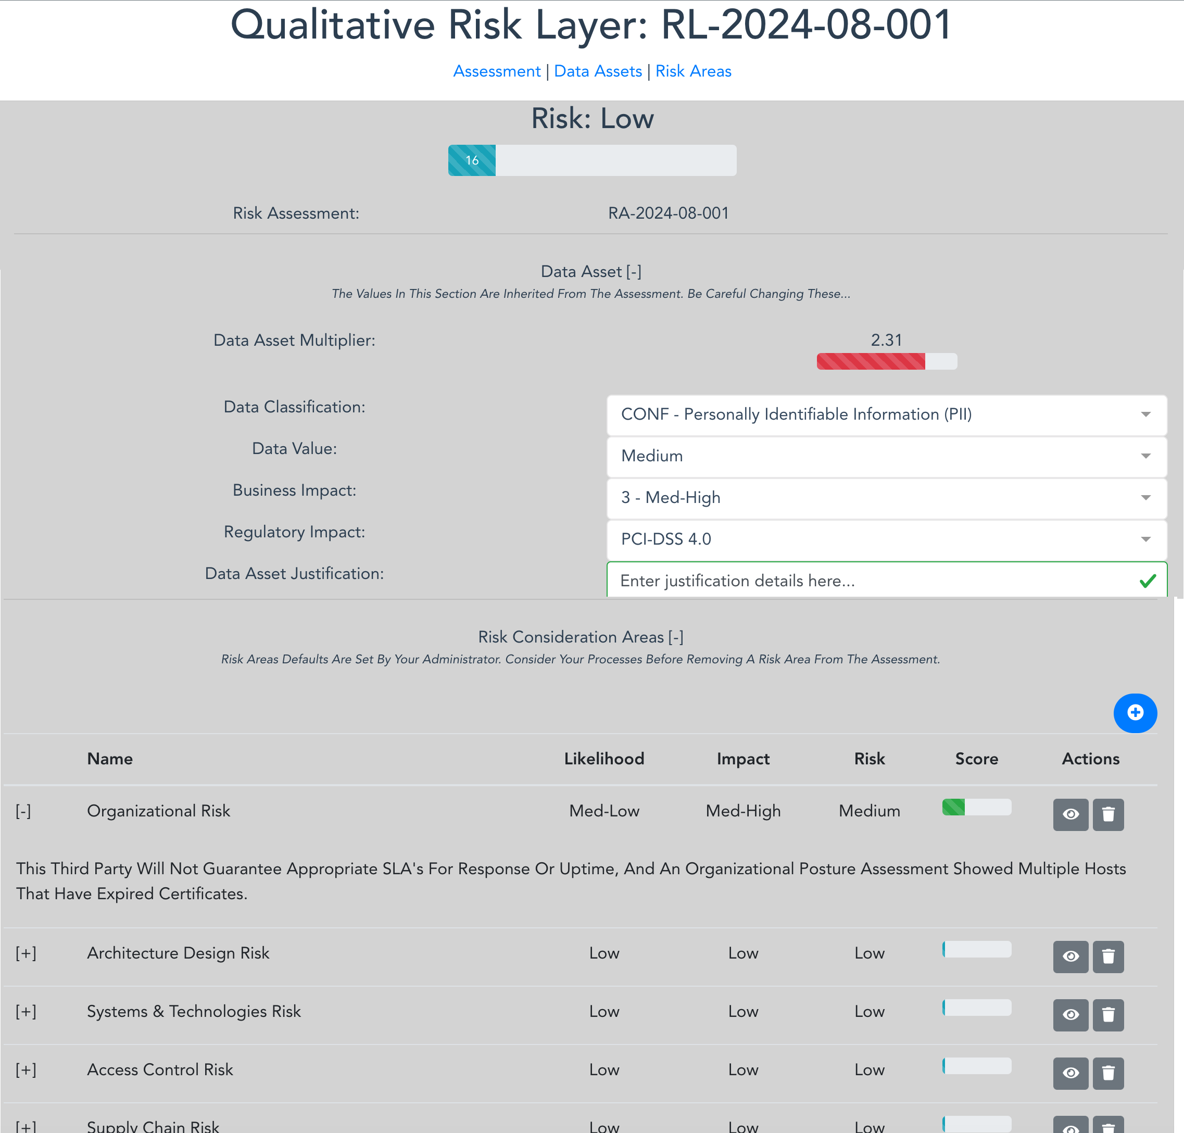Click Med-High impact of Organizational Risk

click(x=742, y=811)
